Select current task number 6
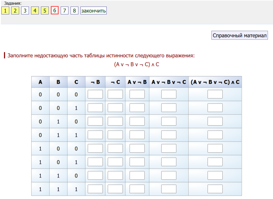 click(x=55, y=11)
